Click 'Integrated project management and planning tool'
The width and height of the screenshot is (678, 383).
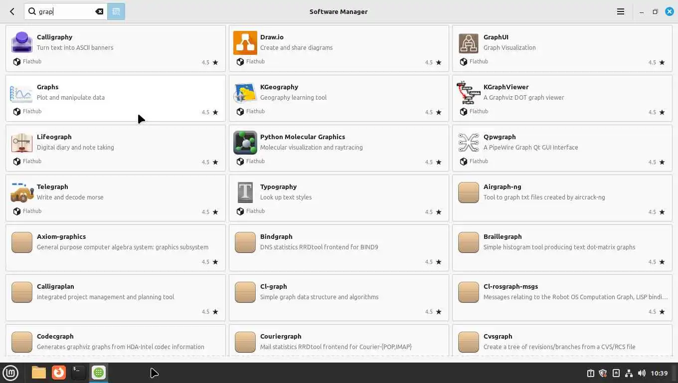point(105,297)
